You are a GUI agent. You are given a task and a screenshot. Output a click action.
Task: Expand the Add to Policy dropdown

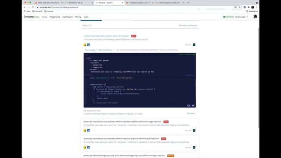(105, 50)
